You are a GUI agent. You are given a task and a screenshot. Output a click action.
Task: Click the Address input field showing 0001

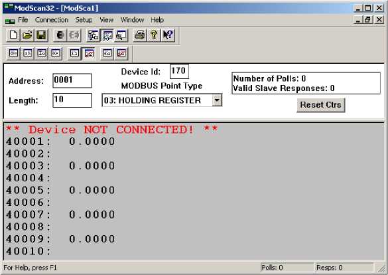click(72, 80)
